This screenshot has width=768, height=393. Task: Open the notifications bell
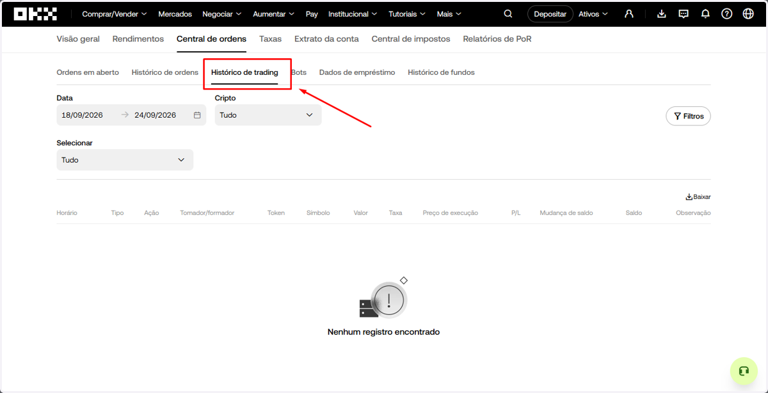click(x=705, y=13)
